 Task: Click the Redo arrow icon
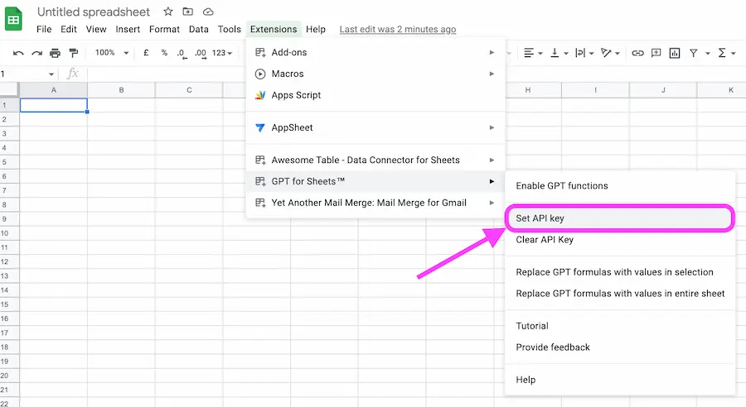pos(36,53)
